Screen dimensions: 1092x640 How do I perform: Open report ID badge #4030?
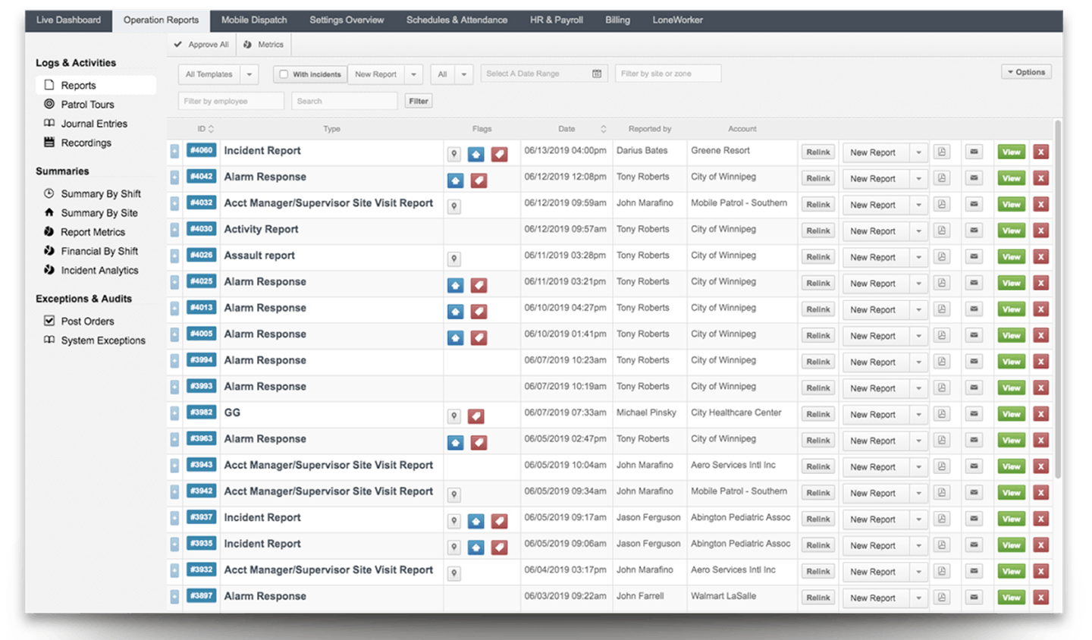click(x=202, y=229)
